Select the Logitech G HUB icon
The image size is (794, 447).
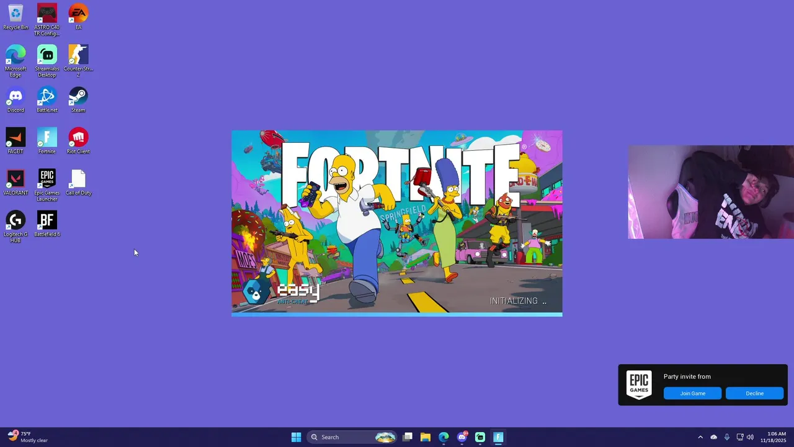pos(16,227)
